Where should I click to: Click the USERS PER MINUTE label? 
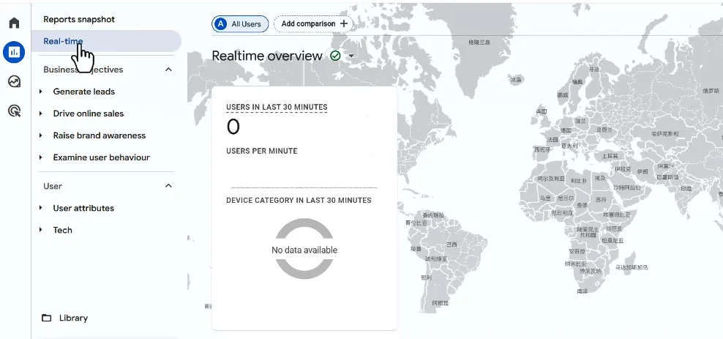[x=262, y=151]
